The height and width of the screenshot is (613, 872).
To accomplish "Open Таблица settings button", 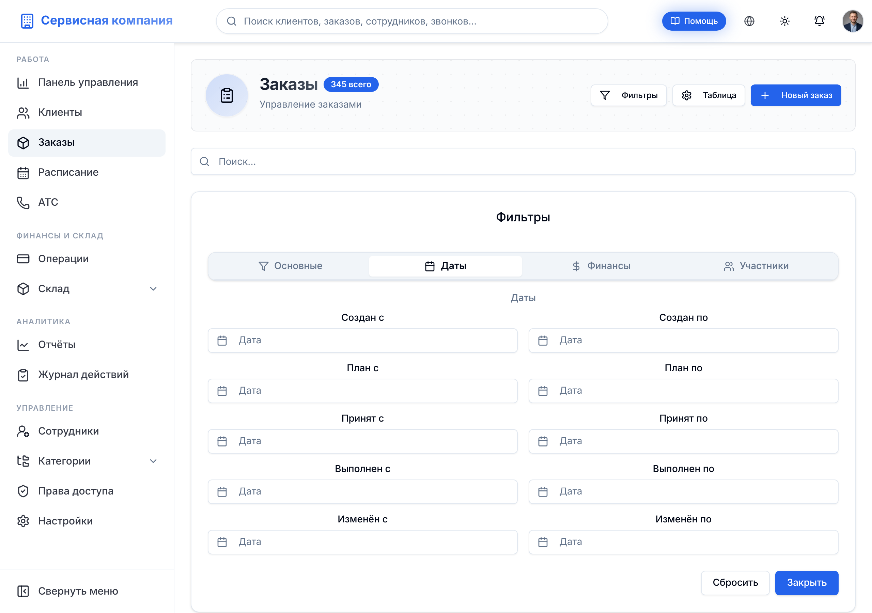I will [709, 95].
